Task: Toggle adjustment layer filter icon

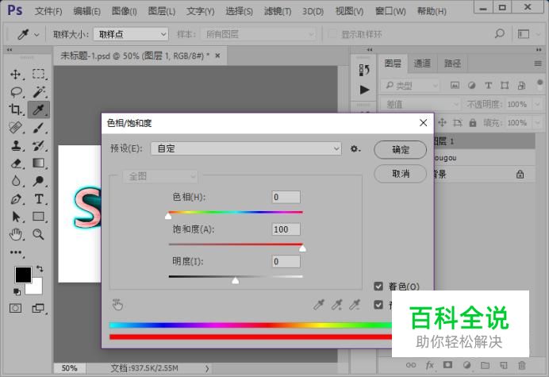Action: click(471, 85)
